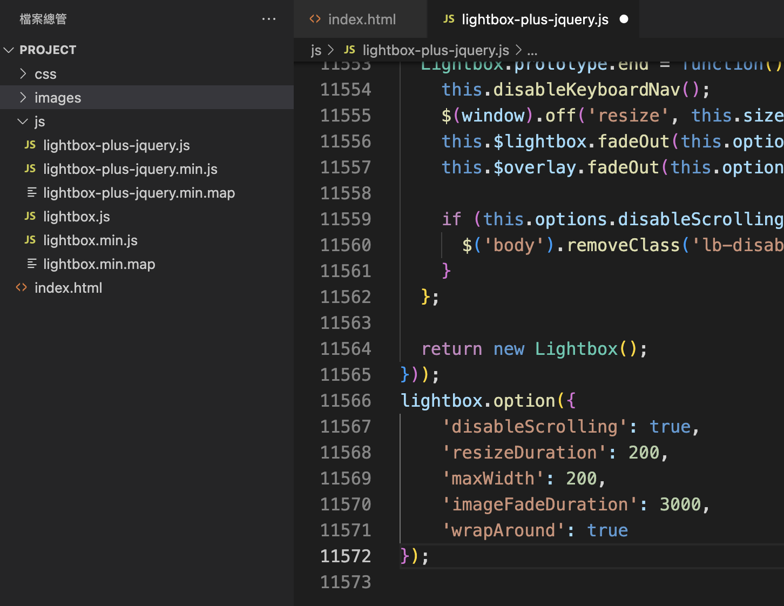The image size is (784, 606).
Task: Click the JS icon beside lightbox.min.js
Action: click(30, 240)
